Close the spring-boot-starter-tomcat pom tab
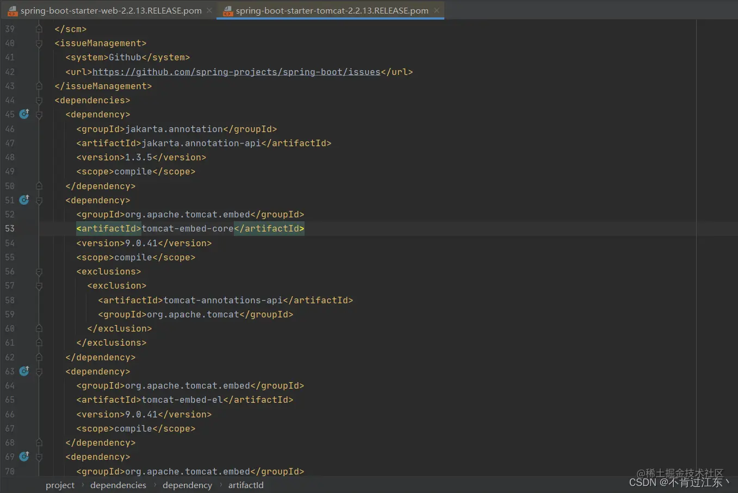 [436, 10]
